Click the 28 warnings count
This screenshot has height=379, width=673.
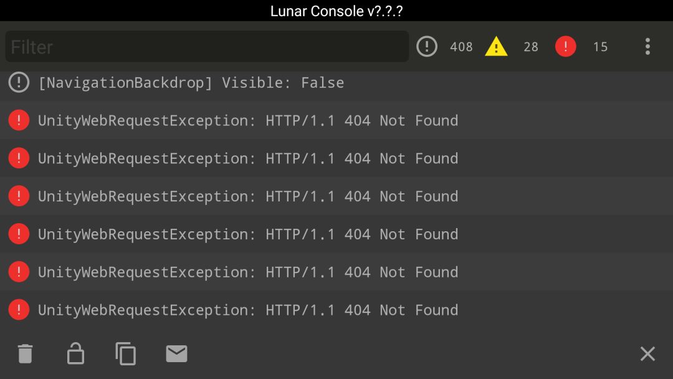(531, 47)
